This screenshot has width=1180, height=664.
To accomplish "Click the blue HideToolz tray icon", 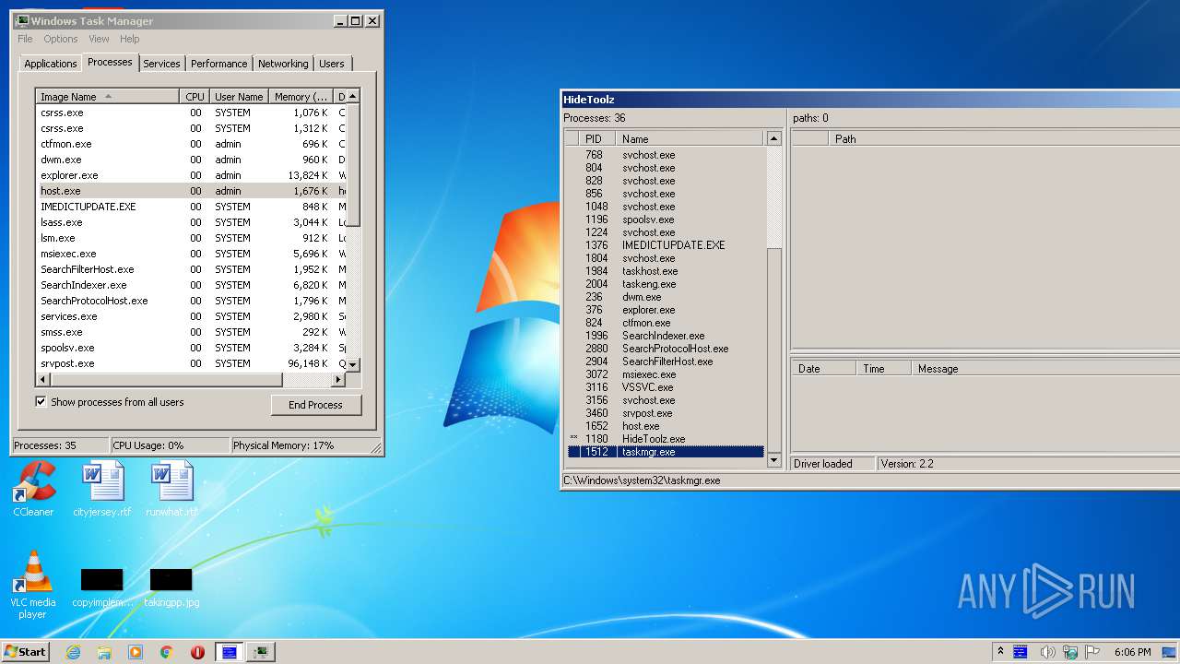I will click(1021, 652).
